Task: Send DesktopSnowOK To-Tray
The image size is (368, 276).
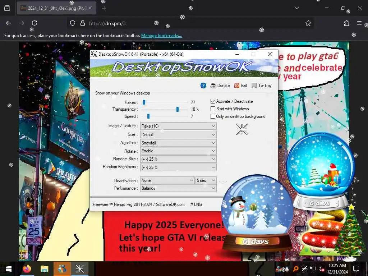Action: (262, 86)
